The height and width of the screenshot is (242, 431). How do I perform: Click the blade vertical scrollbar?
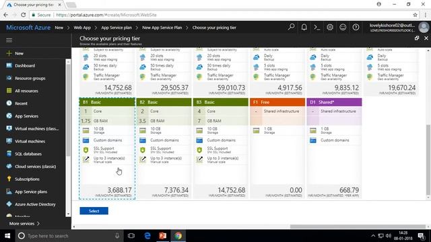[x=428, y=159]
